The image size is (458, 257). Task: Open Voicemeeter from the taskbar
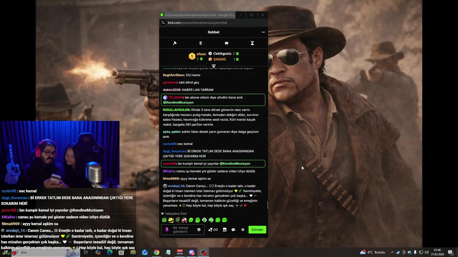tap(180, 252)
